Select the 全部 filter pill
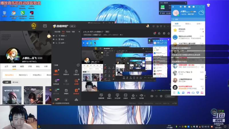The height and width of the screenshot is (129, 229). (7, 82)
